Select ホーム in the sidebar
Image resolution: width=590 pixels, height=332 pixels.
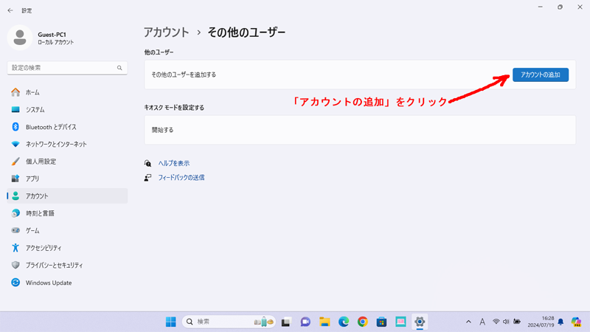click(x=32, y=92)
